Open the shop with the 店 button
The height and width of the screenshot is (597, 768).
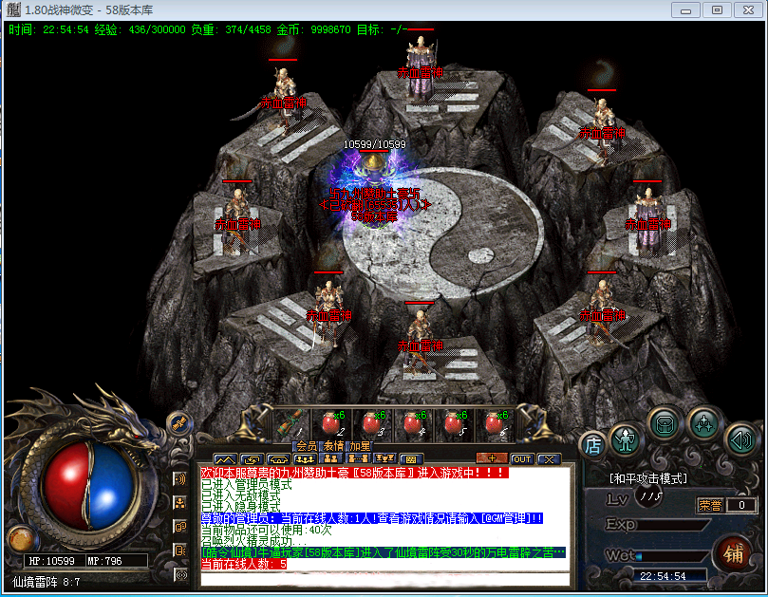[593, 443]
